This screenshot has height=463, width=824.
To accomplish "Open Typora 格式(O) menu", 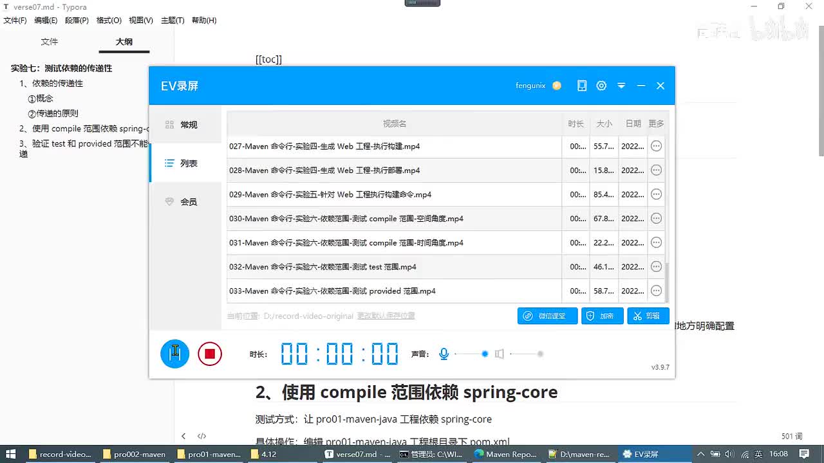I will [x=109, y=21].
